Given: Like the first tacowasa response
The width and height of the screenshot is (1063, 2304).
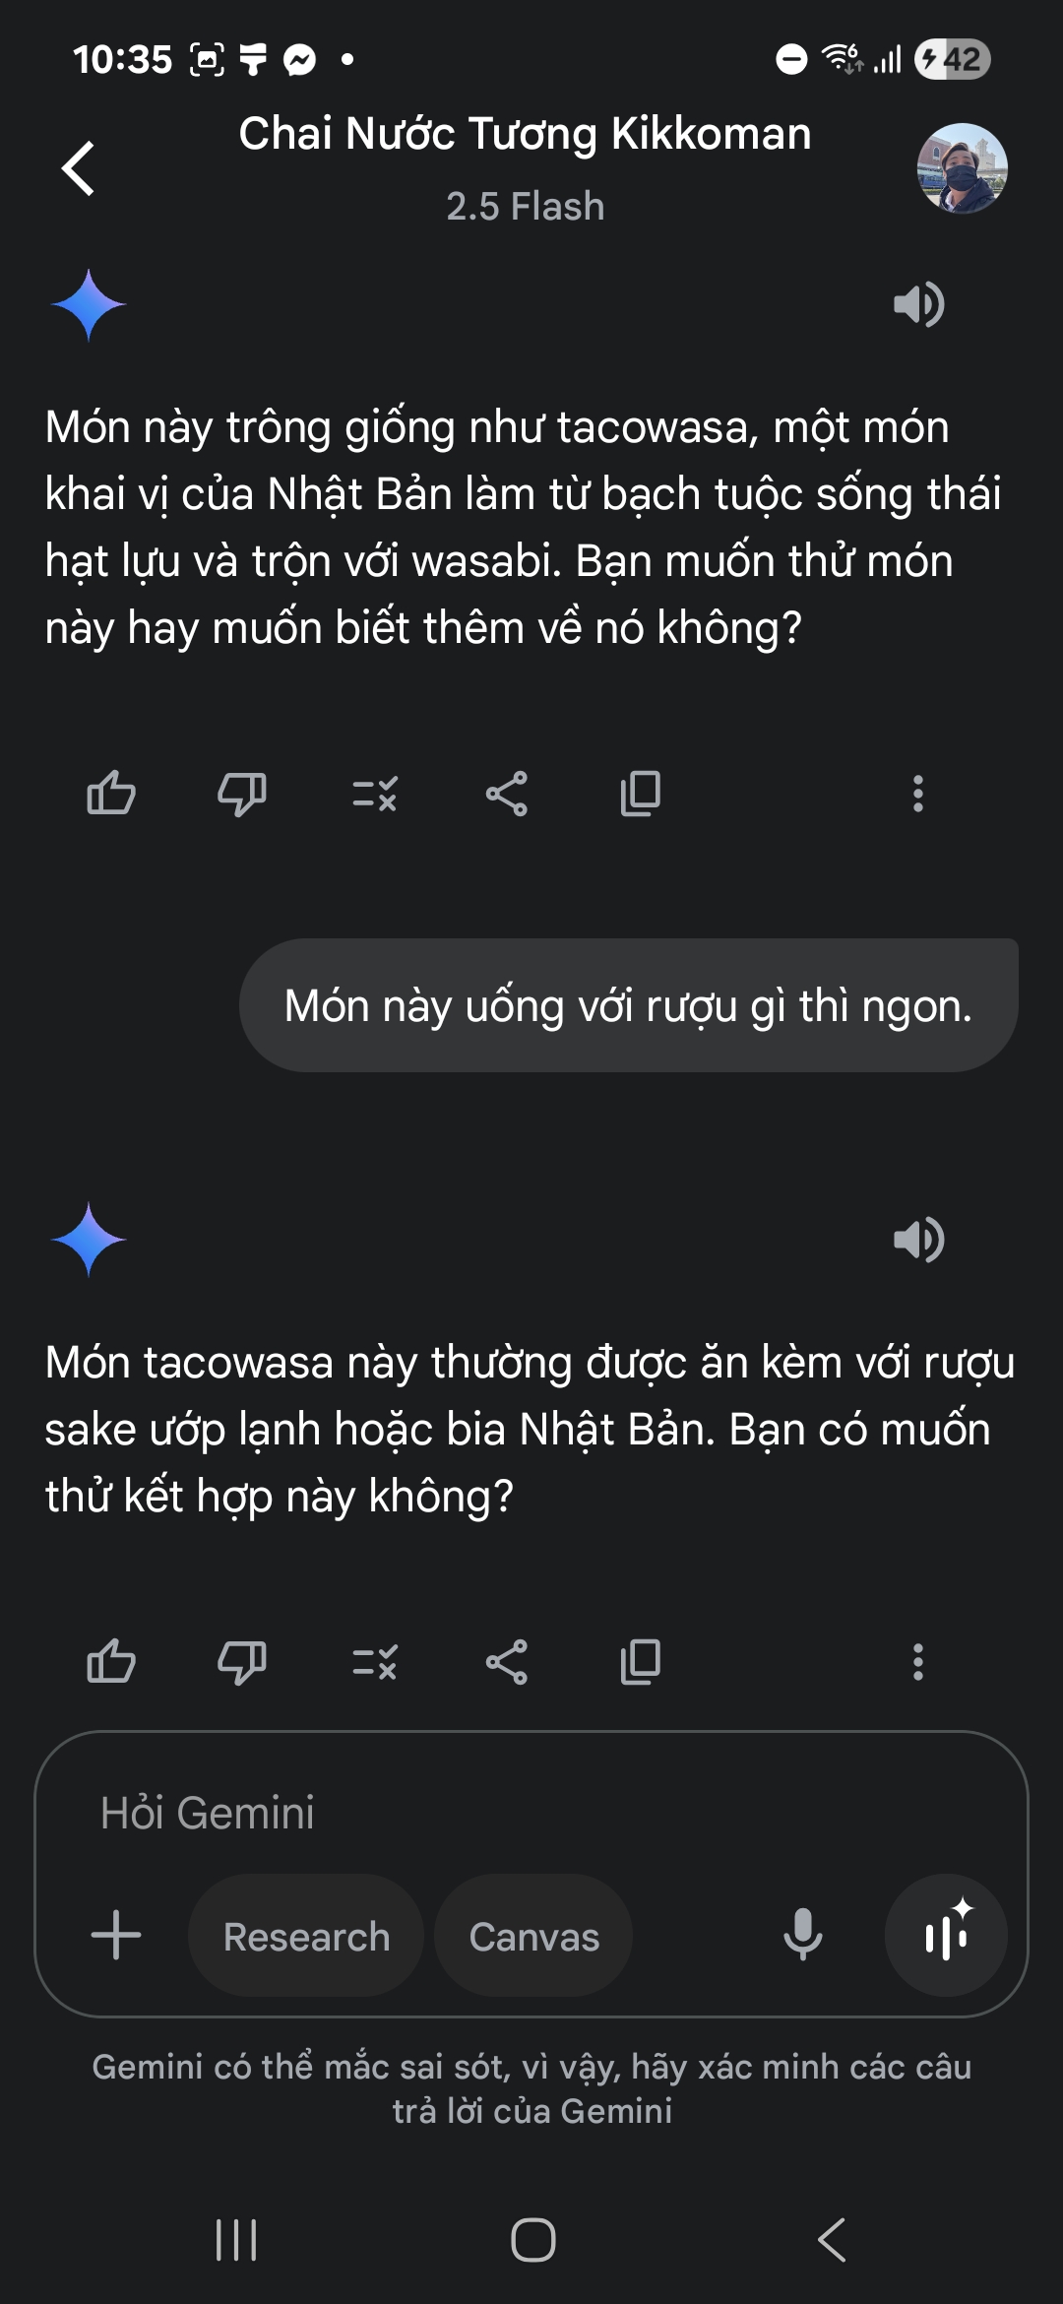Looking at the screenshot, I should click(x=111, y=794).
